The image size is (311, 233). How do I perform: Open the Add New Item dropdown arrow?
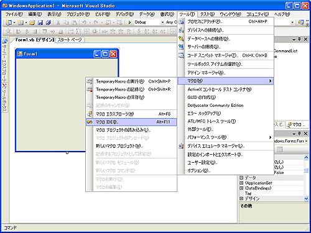click(x=26, y=22)
